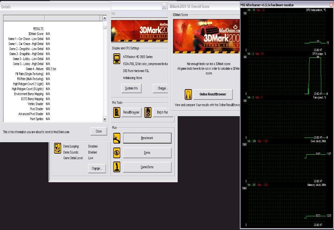Click the second column header in Details list
Viewport: 334px width, 230px height.
(x=72, y=18)
